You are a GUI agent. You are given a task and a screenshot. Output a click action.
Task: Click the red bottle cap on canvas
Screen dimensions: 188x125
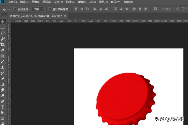coord(125,97)
